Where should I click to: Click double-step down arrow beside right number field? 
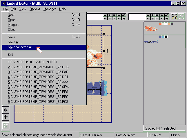coord(153,18)
